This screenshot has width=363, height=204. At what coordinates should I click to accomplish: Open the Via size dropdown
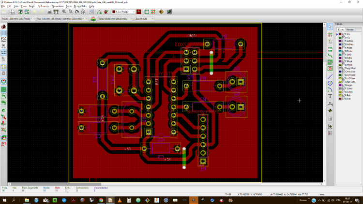(x=62, y=19)
